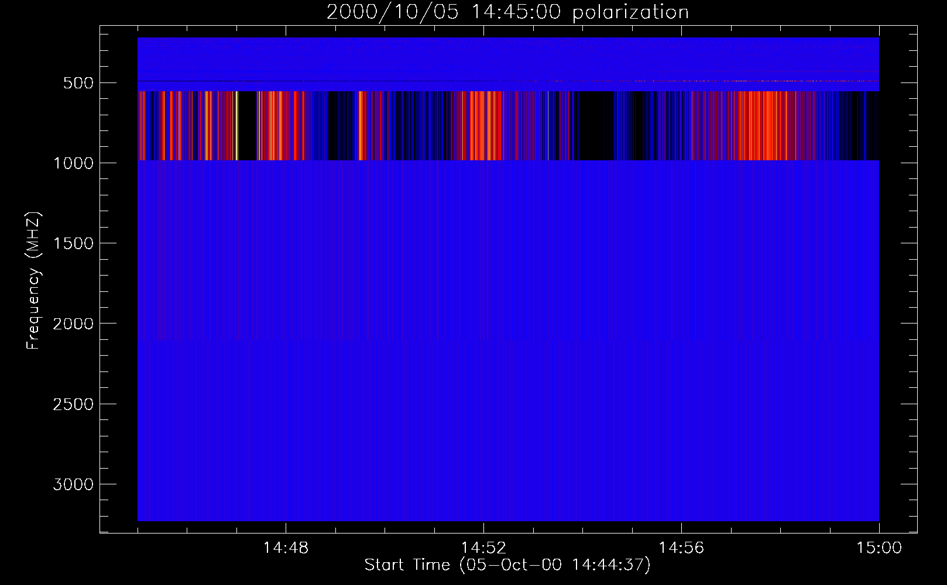Select the 'Frequency (MHZ)' y-axis label
This screenshot has height=585, width=947.
[34, 281]
